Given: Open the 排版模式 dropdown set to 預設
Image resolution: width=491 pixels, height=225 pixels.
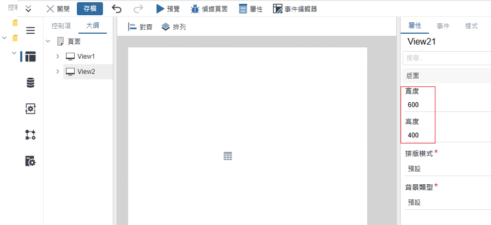Looking at the screenshot, I should coord(447,168).
